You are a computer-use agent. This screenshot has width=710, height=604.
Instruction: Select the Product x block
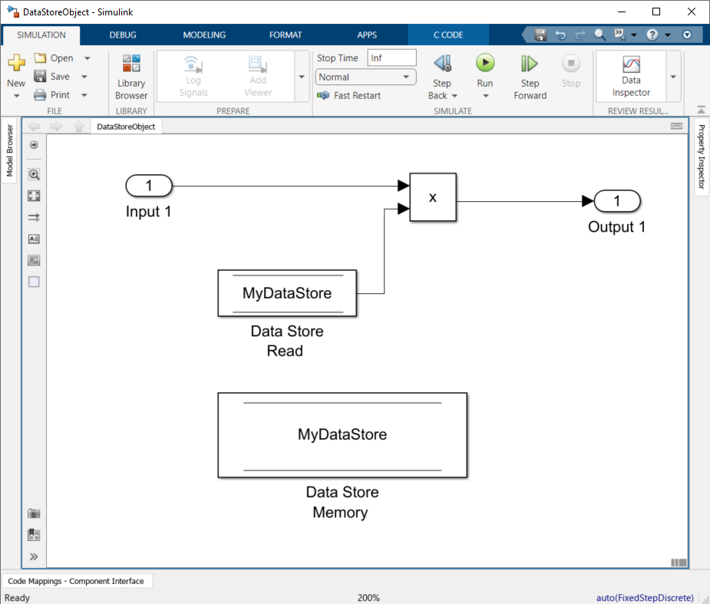[x=433, y=197]
